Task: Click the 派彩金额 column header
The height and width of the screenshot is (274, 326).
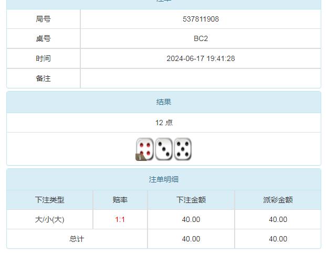Action: [x=278, y=200]
